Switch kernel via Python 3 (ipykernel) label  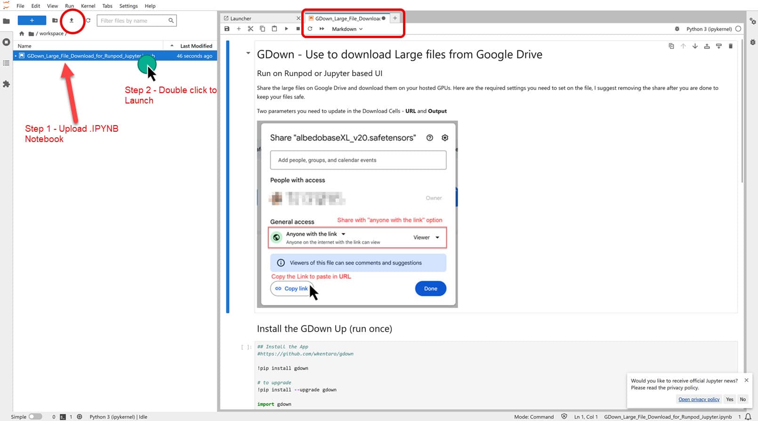[x=709, y=29]
